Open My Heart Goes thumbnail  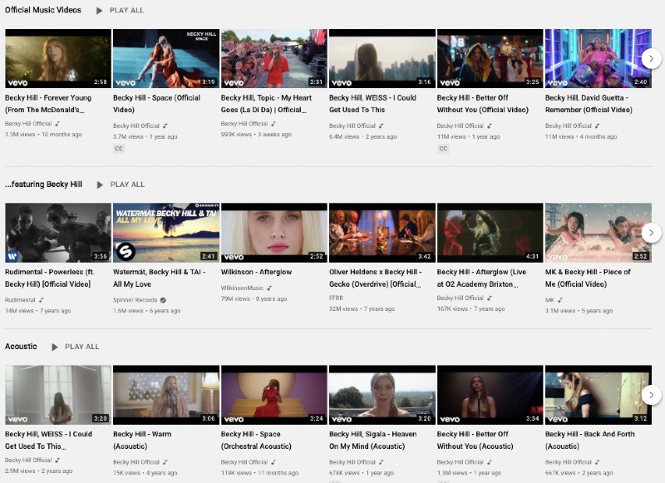(x=274, y=58)
